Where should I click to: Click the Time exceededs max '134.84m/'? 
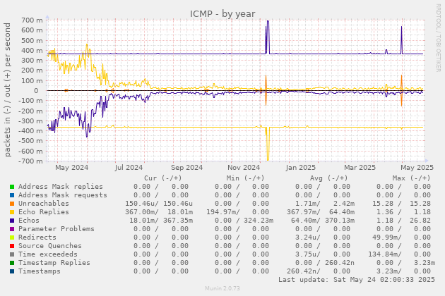click(x=385, y=254)
